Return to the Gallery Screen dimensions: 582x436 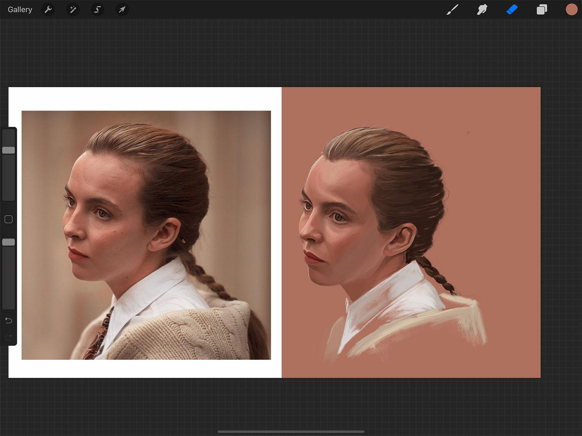20,10
